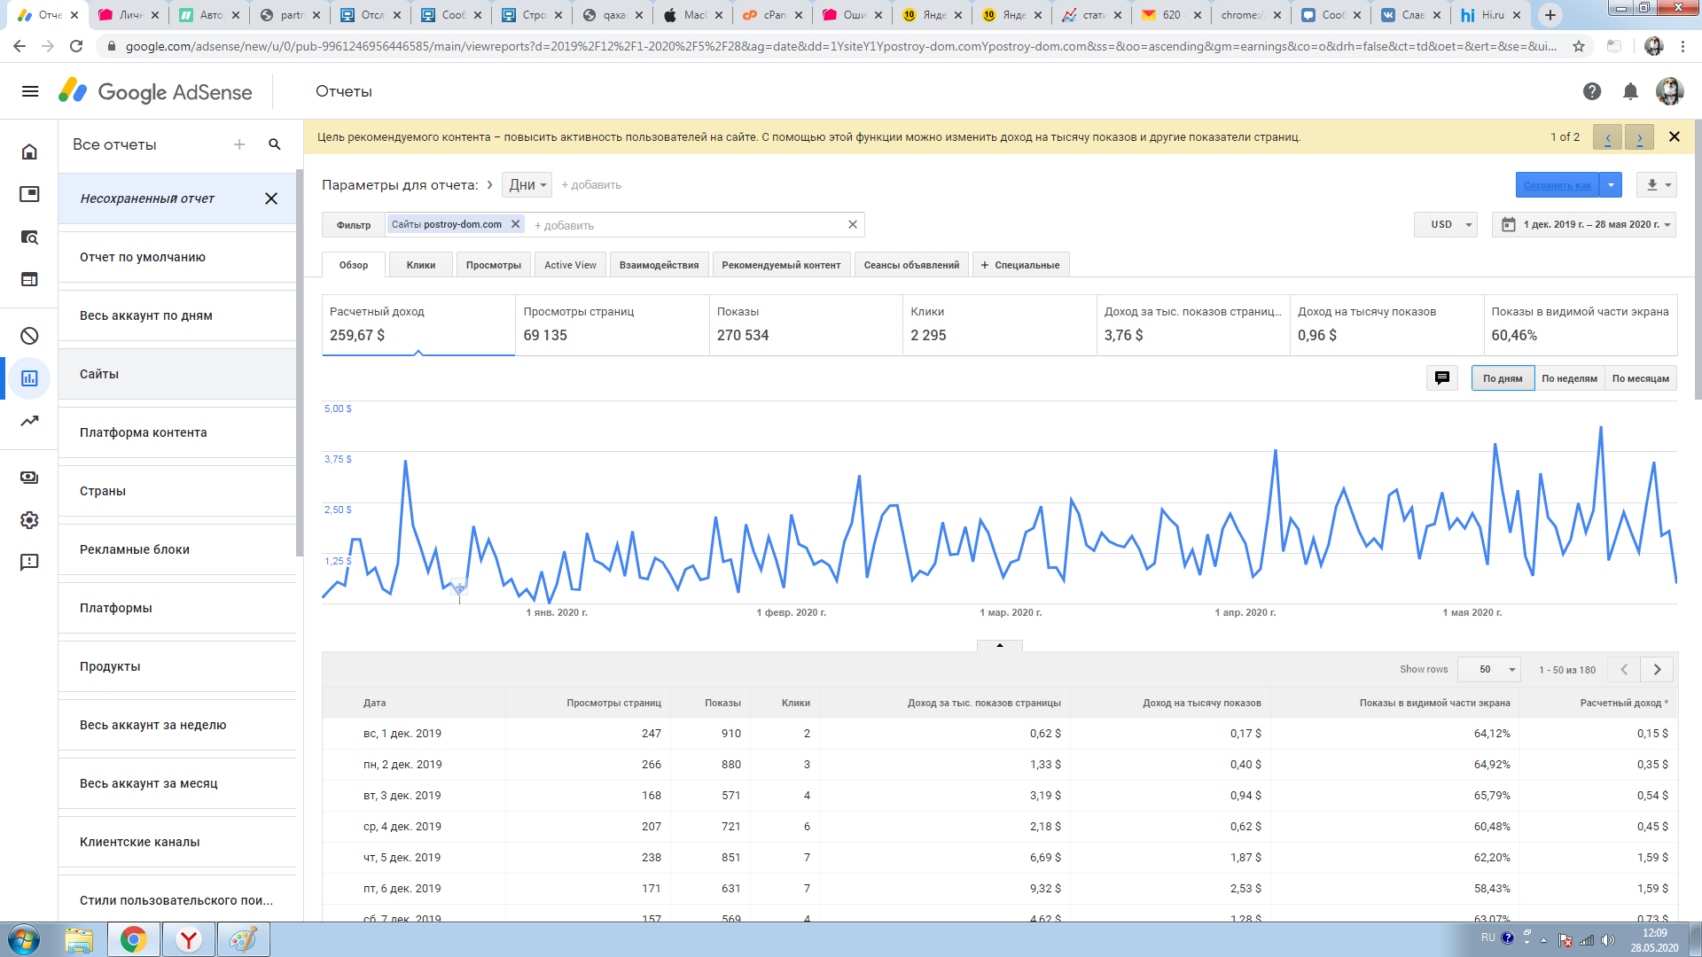
Task: Open the 'Active View' tab
Action: click(x=570, y=265)
